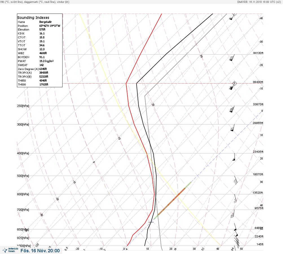Click the wind barb at 300 hPa
Screen dimensions: 283x254
(232, 128)
